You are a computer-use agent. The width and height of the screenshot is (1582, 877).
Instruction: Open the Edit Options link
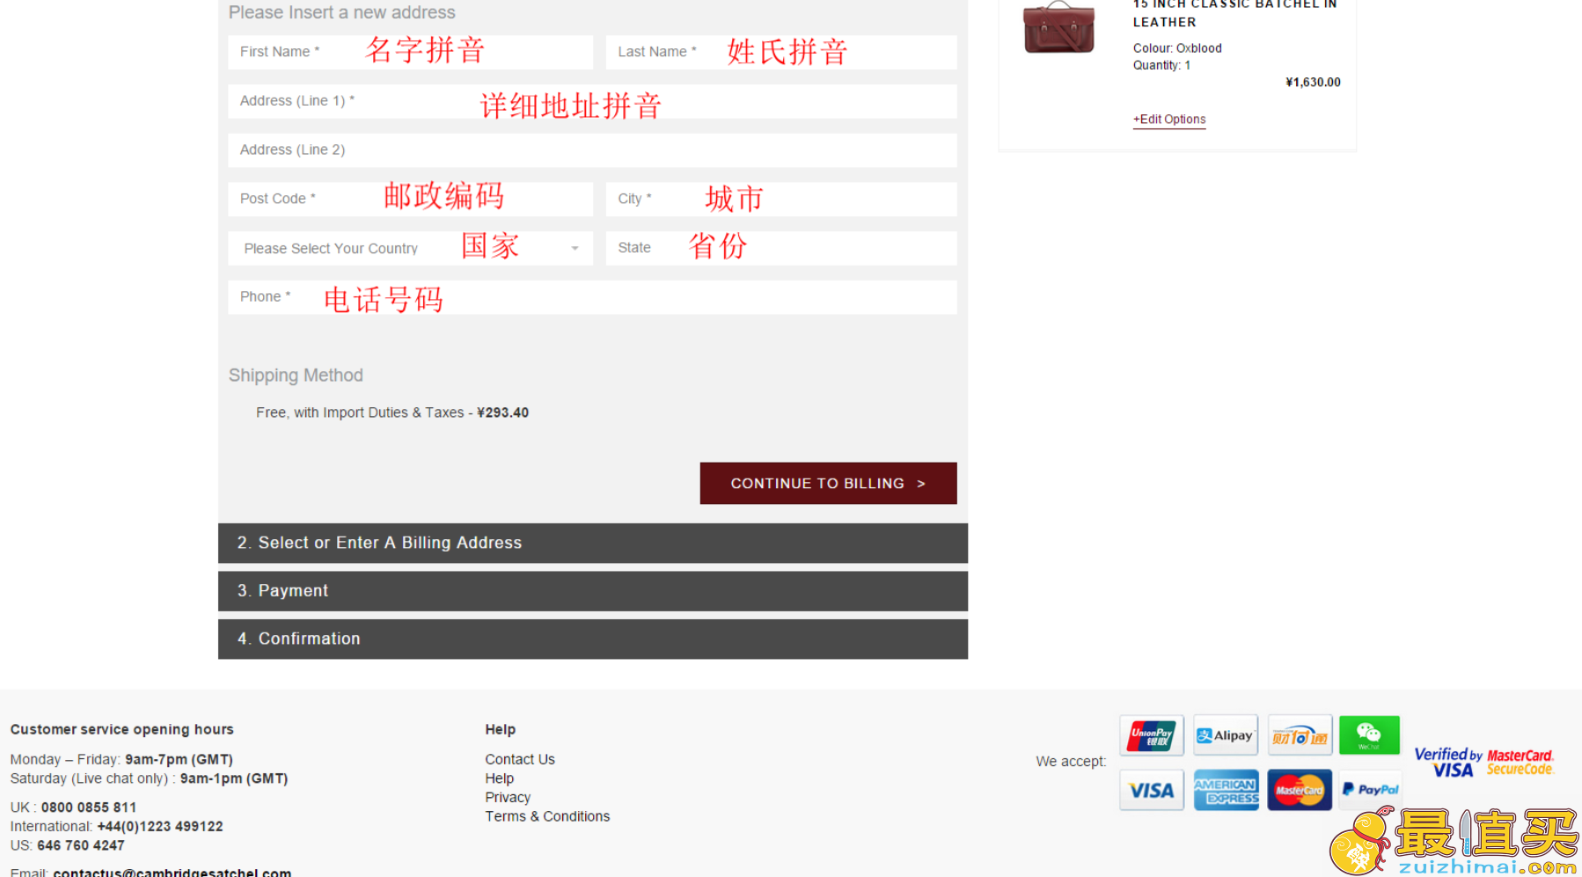1169,120
